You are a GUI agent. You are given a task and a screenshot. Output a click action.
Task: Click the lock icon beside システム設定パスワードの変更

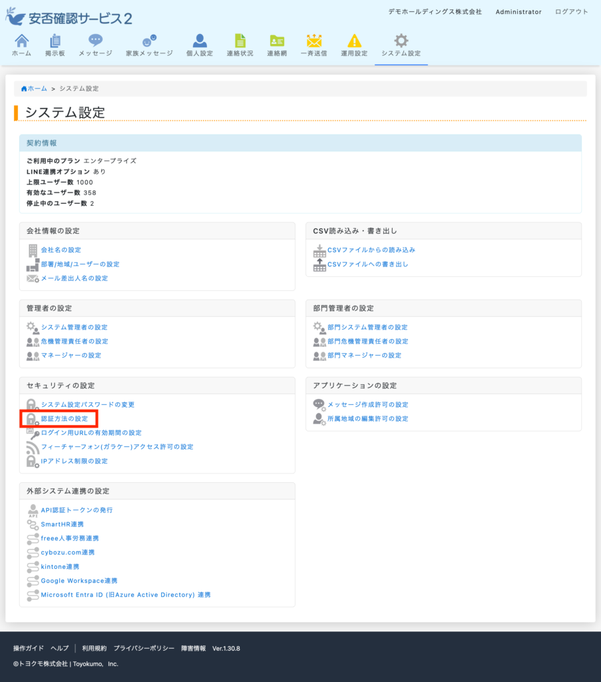coord(33,404)
